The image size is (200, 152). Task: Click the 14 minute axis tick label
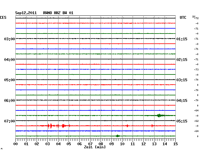165,144
